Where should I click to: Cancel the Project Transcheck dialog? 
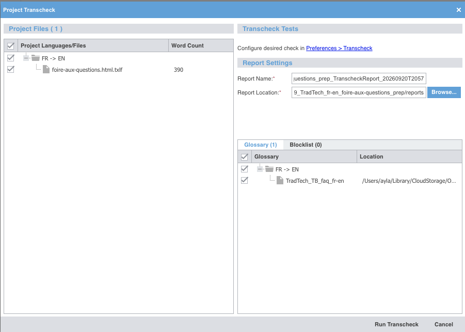[x=444, y=324]
